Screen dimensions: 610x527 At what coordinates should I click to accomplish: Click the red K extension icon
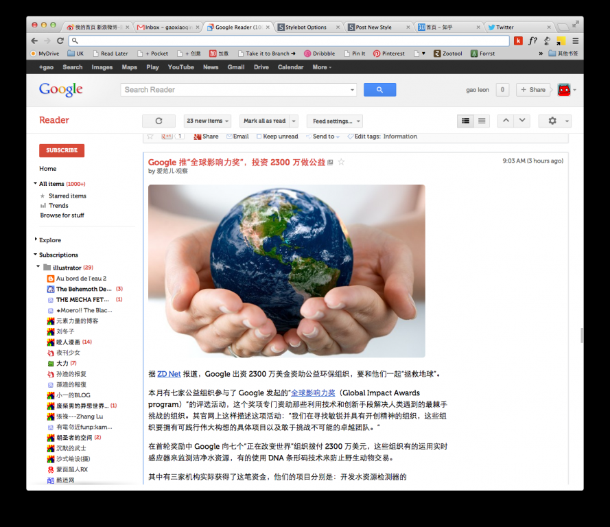[518, 40]
